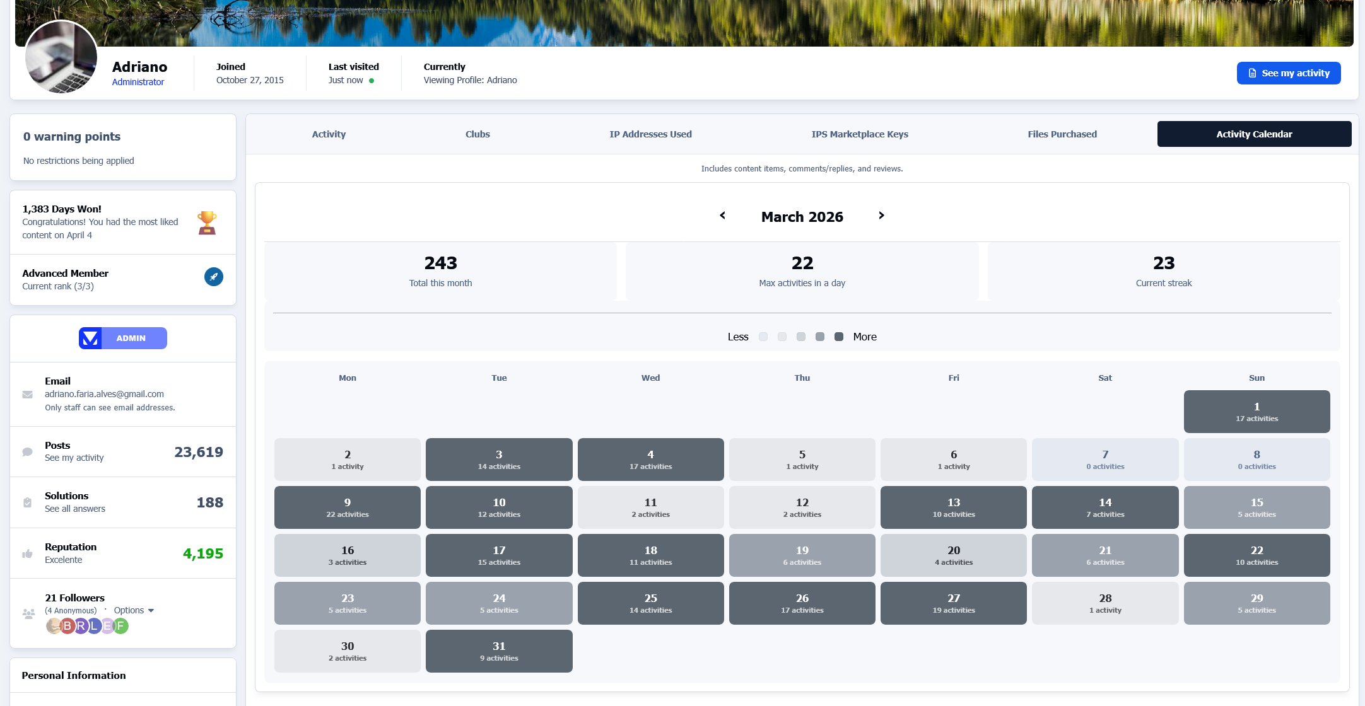Switch to IP Addresses Used tab
Viewport: 1365px width, 706px height.
[x=650, y=134]
